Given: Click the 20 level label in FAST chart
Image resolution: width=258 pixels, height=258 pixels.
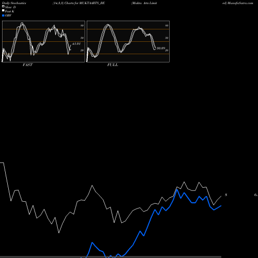Looking at the screenshot, I should 82,50.
